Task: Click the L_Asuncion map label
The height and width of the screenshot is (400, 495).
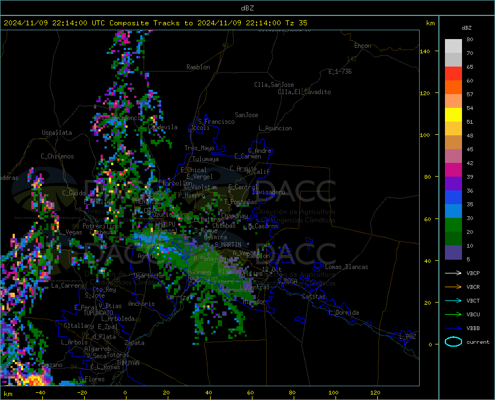Action: pyautogui.click(x=275, y=128)
